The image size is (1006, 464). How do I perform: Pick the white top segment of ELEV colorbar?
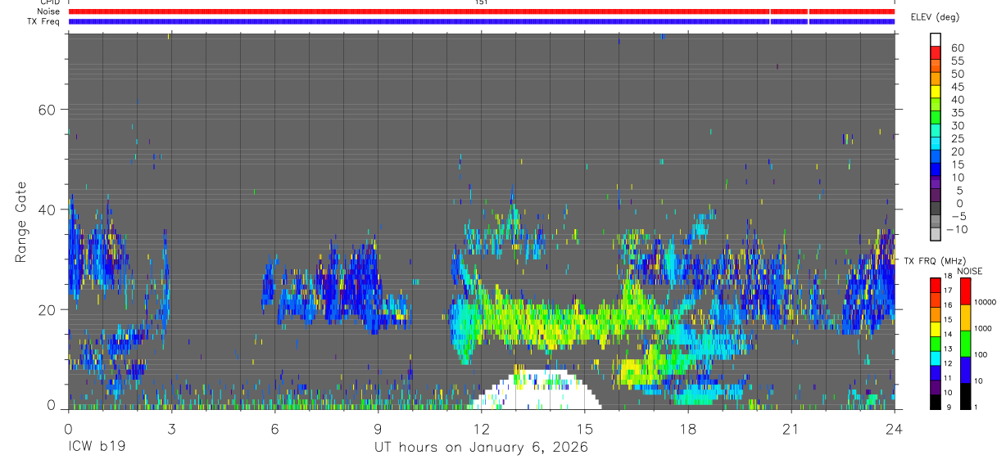[x=936, y=39]
